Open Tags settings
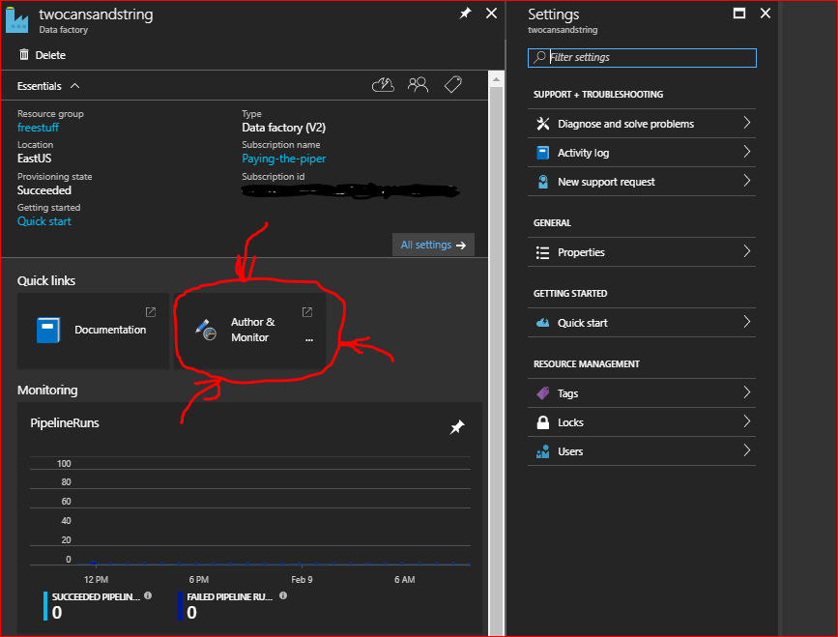 tap(642, 392)
